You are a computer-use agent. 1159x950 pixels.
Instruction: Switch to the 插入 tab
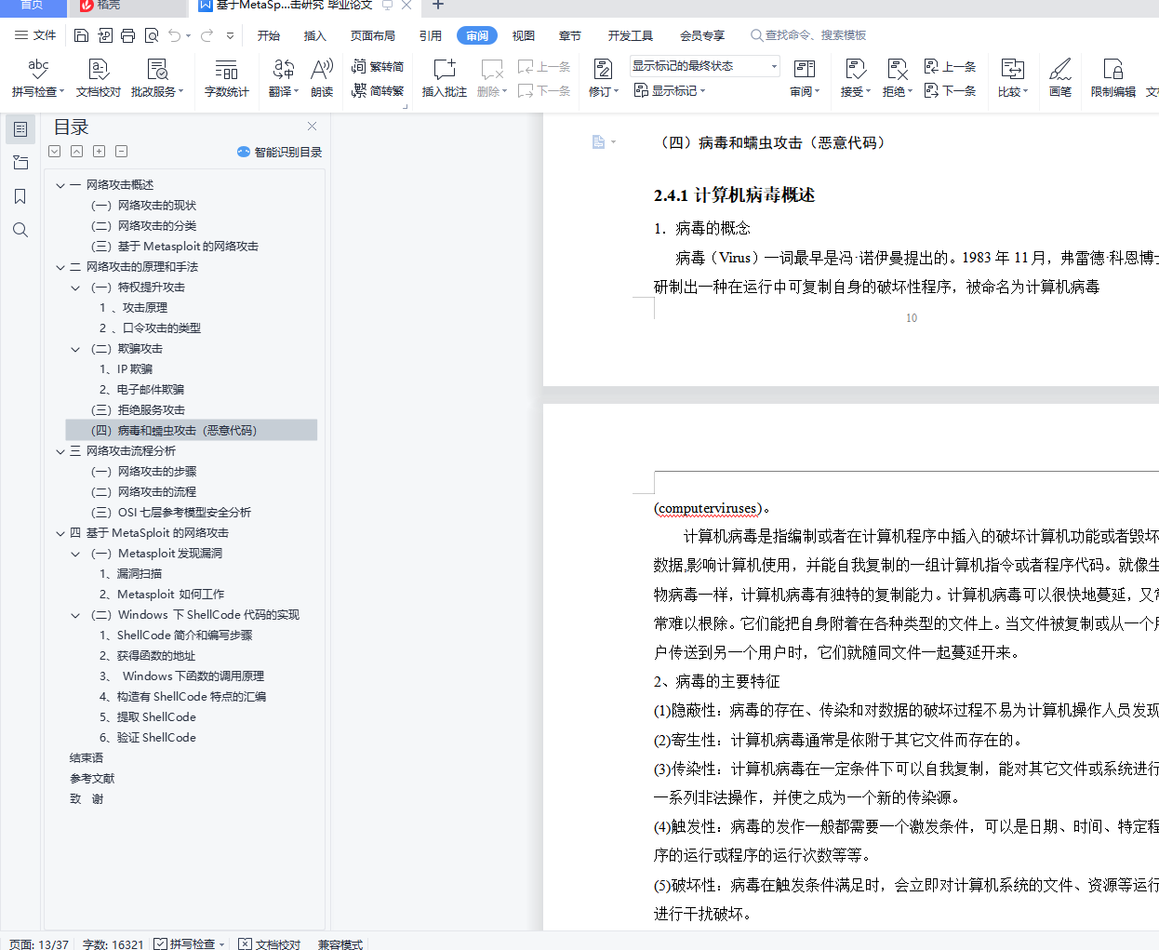pos(315,35)
